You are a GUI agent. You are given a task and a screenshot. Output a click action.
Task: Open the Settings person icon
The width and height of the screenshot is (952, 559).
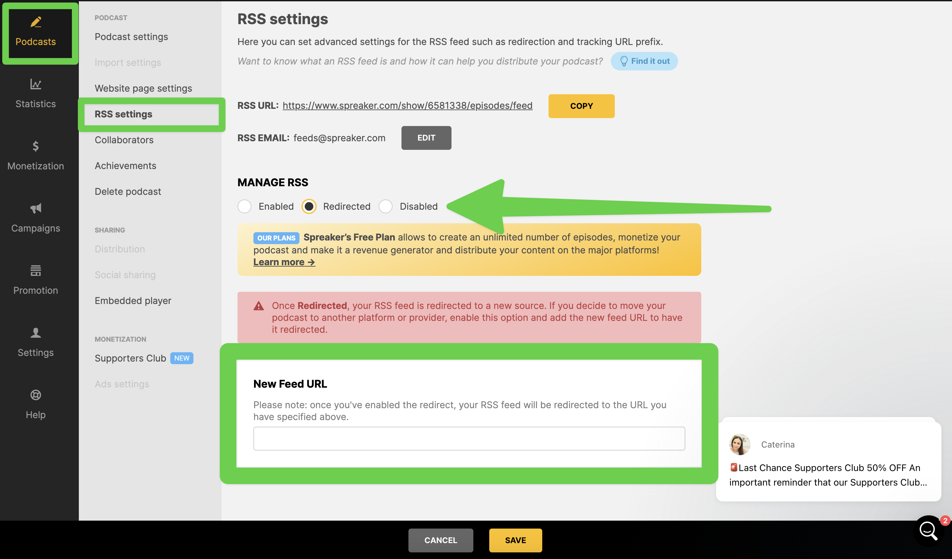pyautogui.click(x=36, y=333)
